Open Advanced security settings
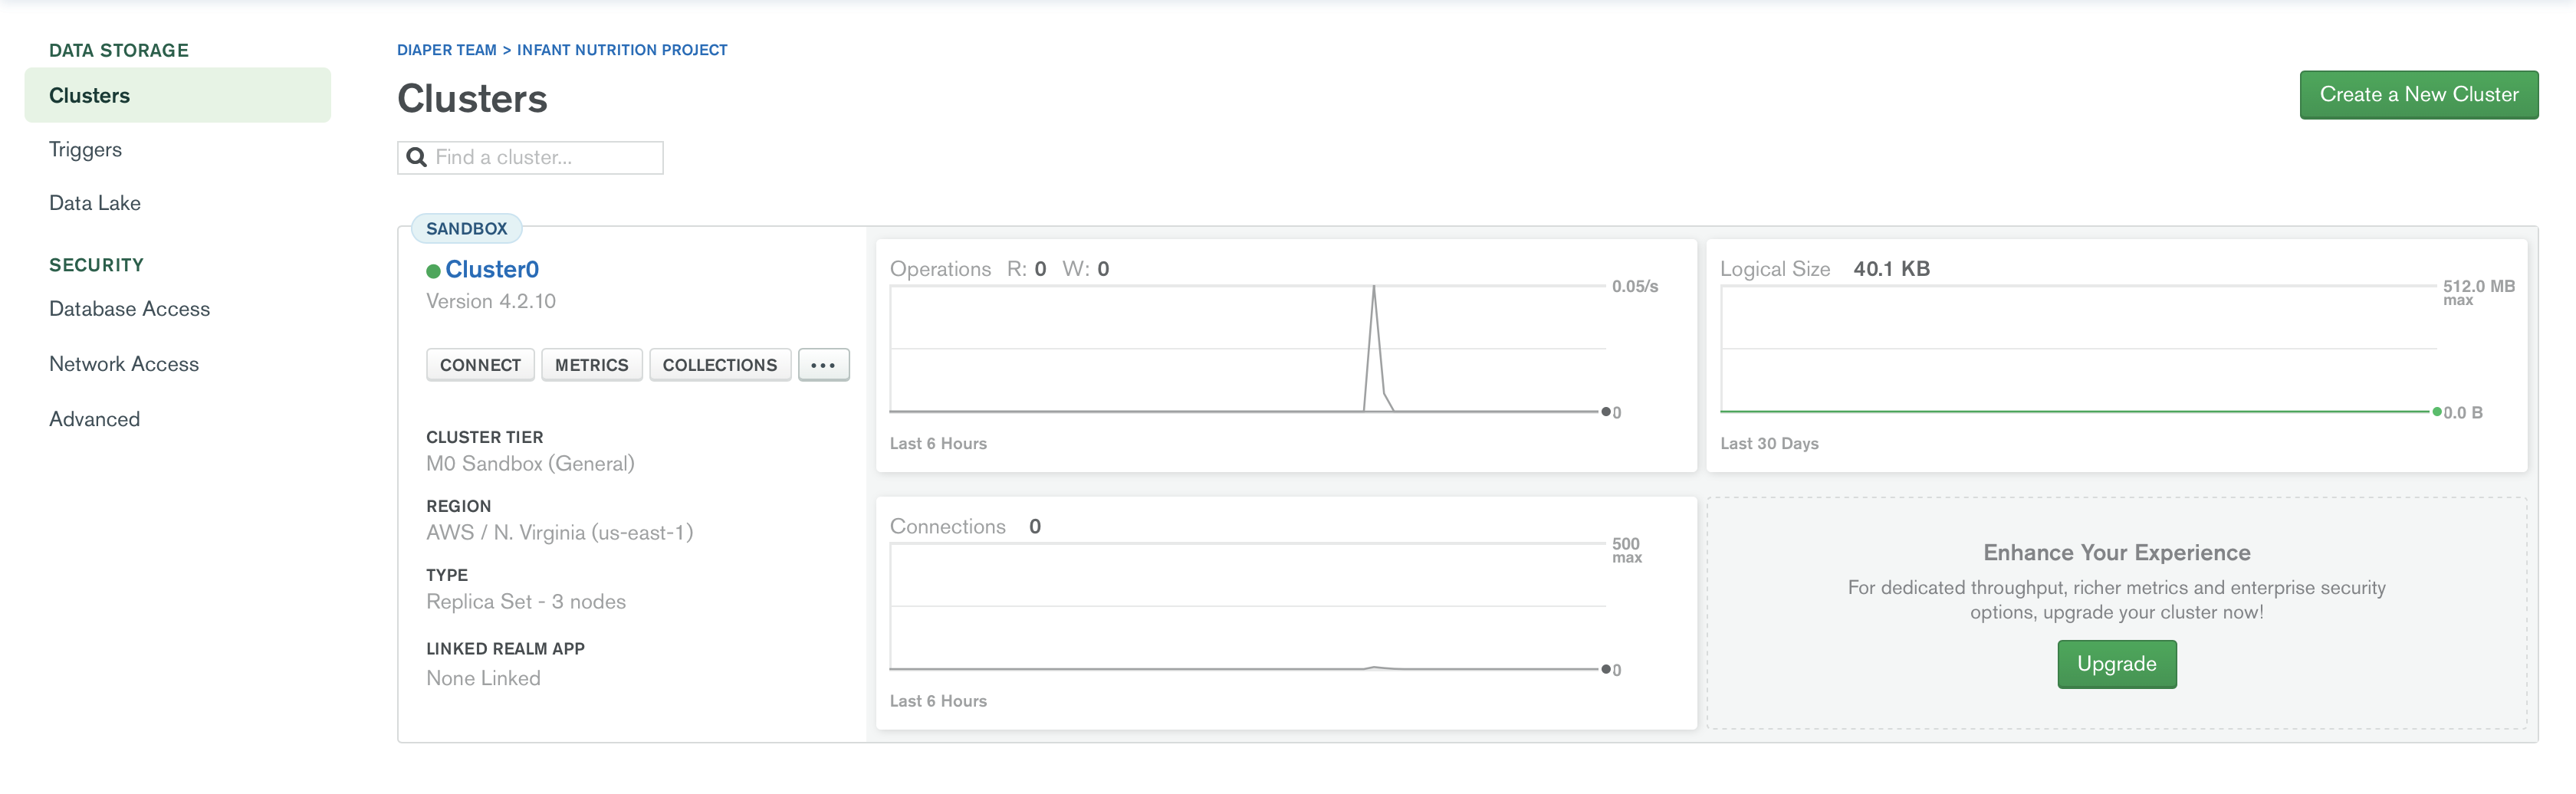Viewport: 2576px width, 794px height. (94, 419)
